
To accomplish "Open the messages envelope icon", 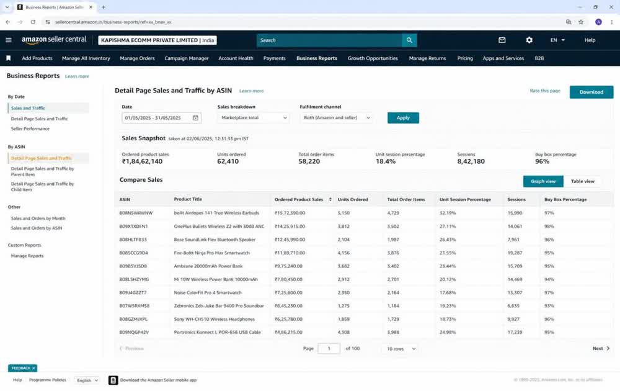I will [x=502, y=40].
